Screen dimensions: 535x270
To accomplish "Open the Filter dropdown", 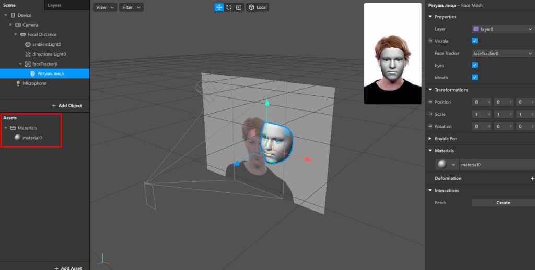I will [131, 7].
